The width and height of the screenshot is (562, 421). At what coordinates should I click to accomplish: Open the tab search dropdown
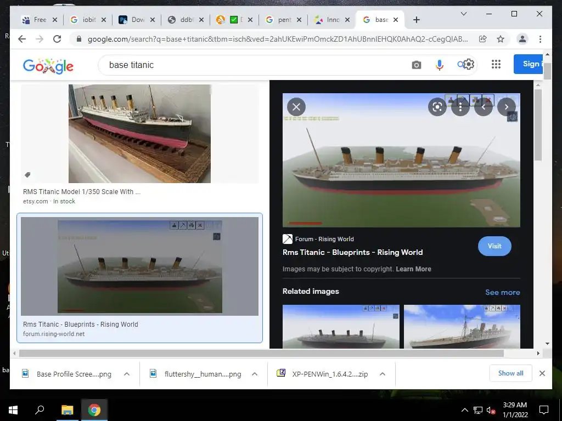[463, 14]
